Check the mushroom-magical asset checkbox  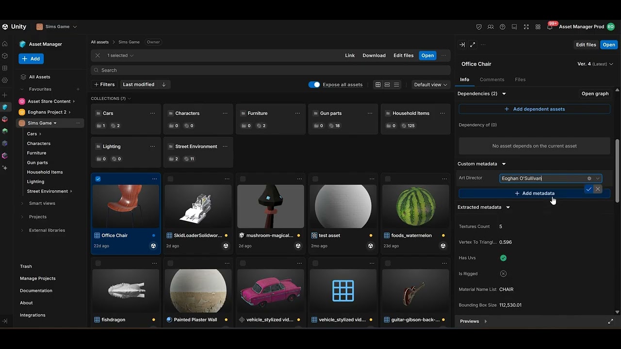(243, 179)
